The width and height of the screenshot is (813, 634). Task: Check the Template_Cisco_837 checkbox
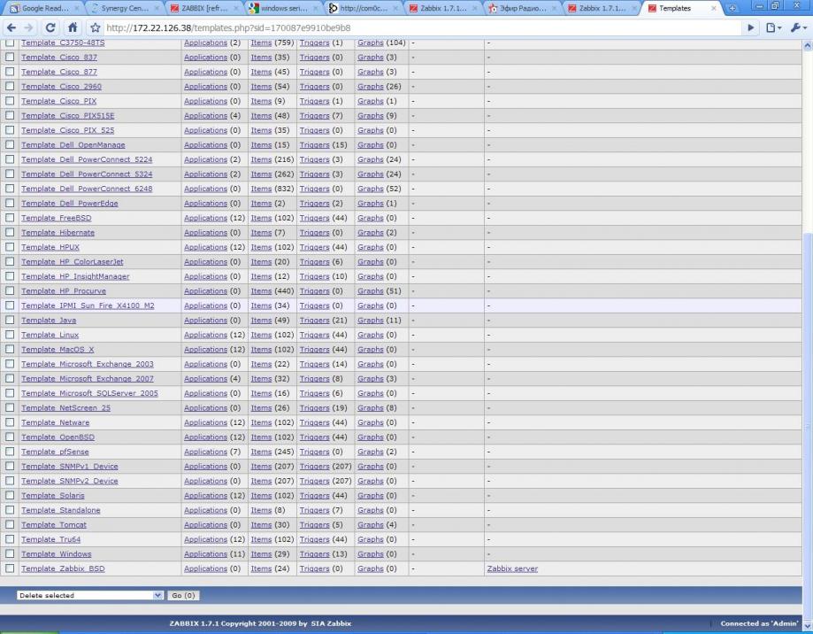tap(10, 57)
